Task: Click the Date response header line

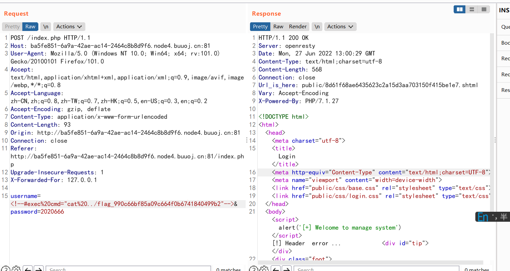Action: pyautogui.click(x=317, y=53)
